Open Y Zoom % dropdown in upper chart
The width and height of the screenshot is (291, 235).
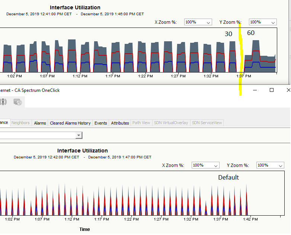(x=263, y=22)
